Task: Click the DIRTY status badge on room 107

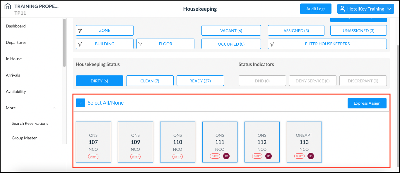Action: pyautogui.click(x=93, y=156)
